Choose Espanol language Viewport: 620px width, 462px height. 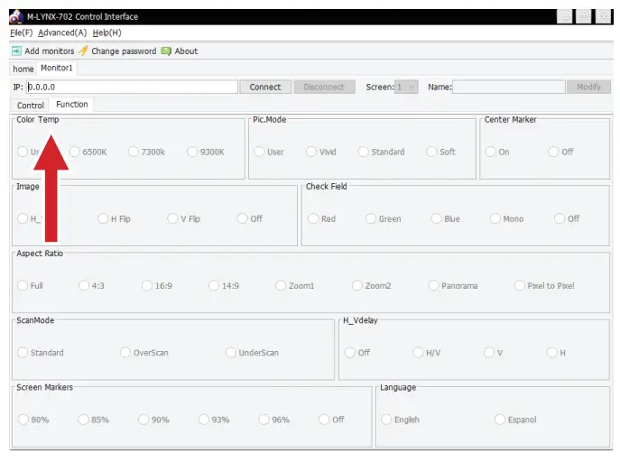(515, 420)
